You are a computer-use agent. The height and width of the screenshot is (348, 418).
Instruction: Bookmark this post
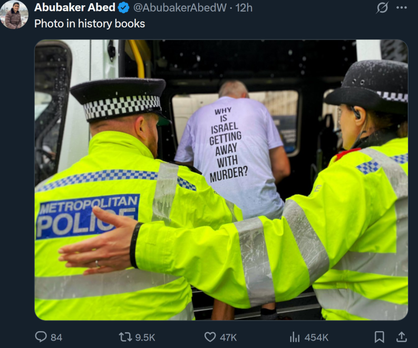pos(379,337)
